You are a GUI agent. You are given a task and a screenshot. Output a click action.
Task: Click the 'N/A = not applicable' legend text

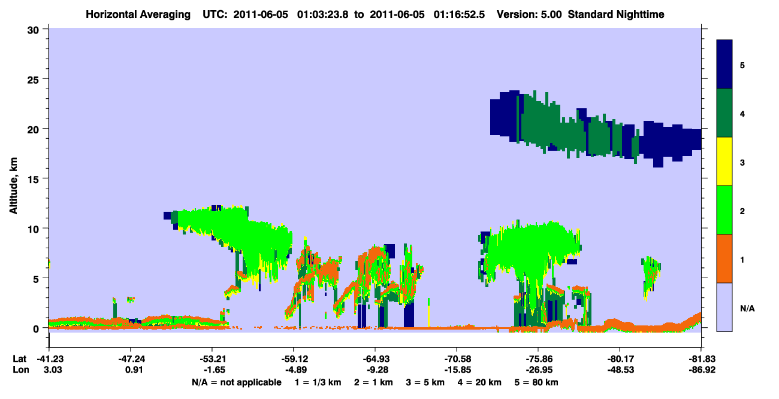237,382
